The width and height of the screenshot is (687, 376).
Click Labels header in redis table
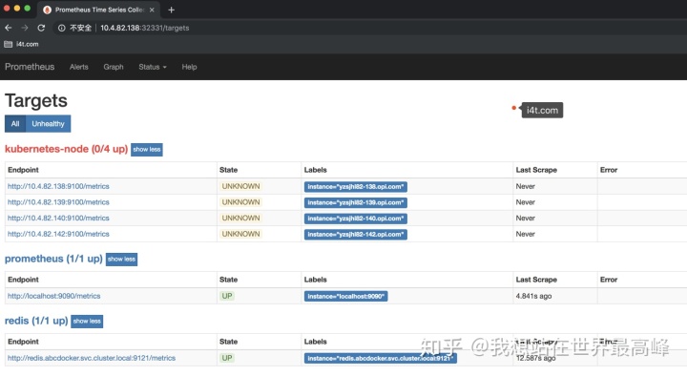point(316,342)
